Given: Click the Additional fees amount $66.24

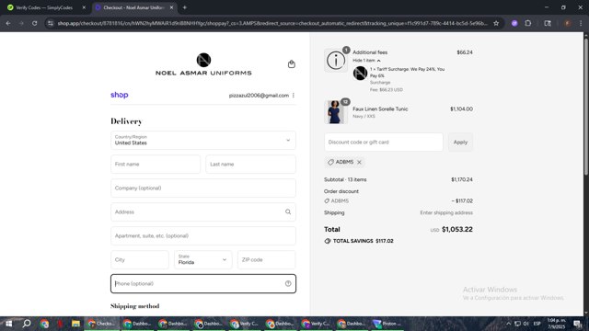Looking at the screenshot, I should 465,52.
